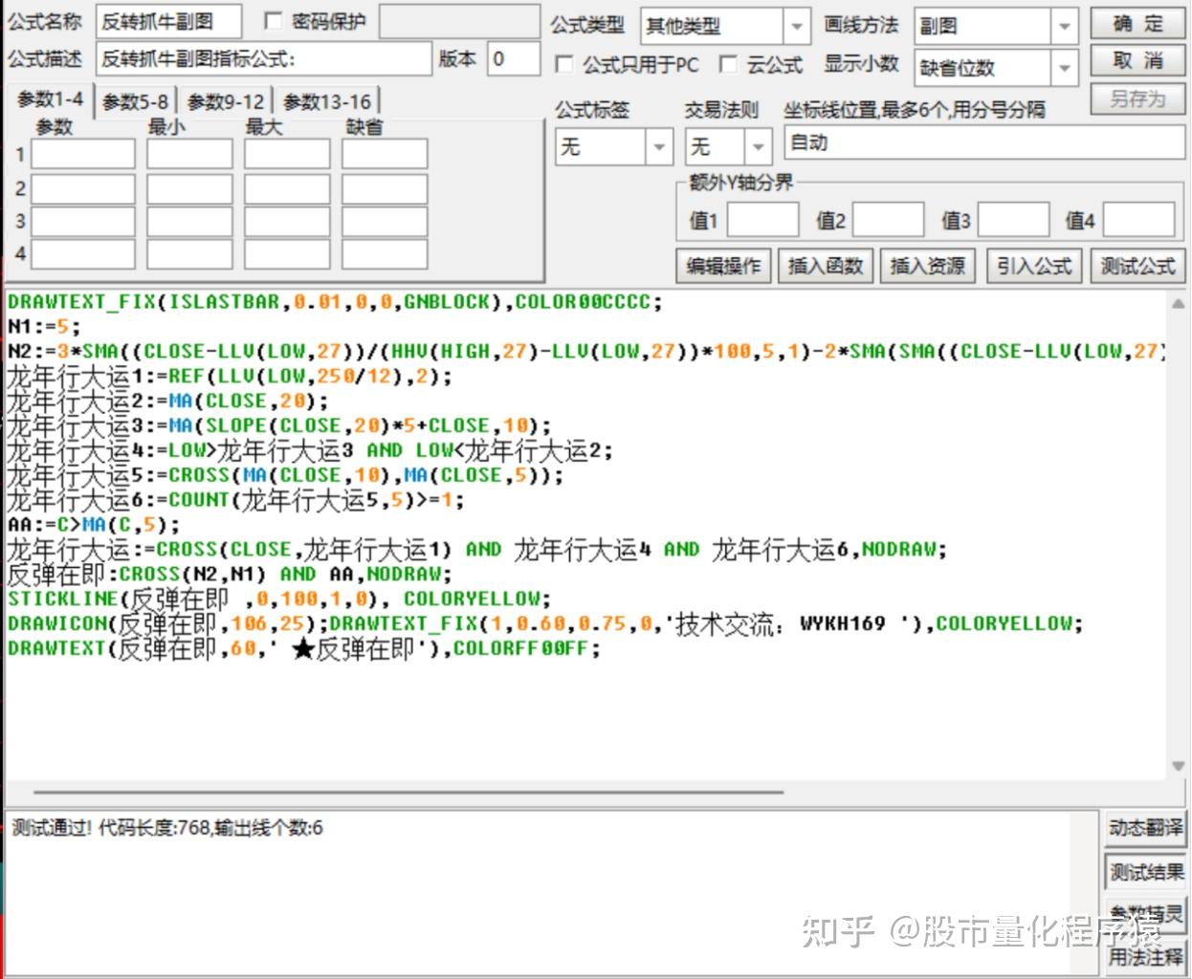Toggle the 公式只用于PC checkbox
The height and width of the screenshot is (979, 1192).
click(x=564, y=64)
